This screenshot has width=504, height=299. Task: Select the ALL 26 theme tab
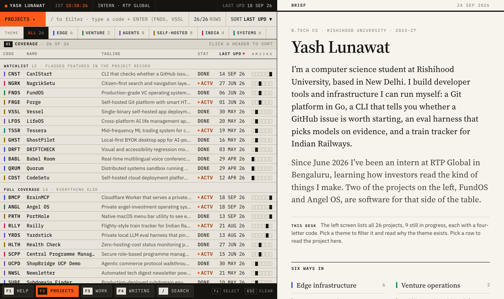(36, 33)
